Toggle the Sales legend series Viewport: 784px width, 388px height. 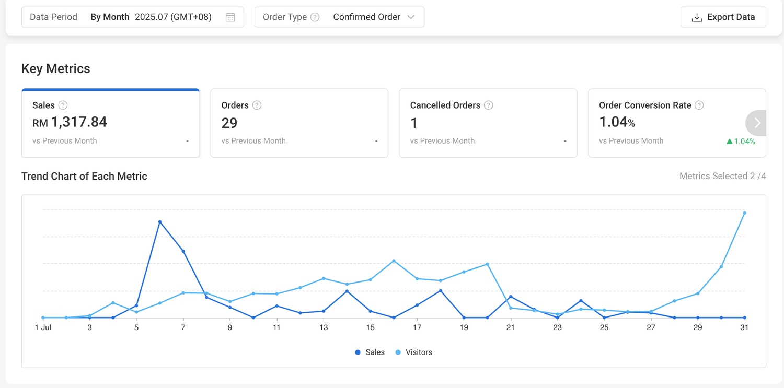370,352
